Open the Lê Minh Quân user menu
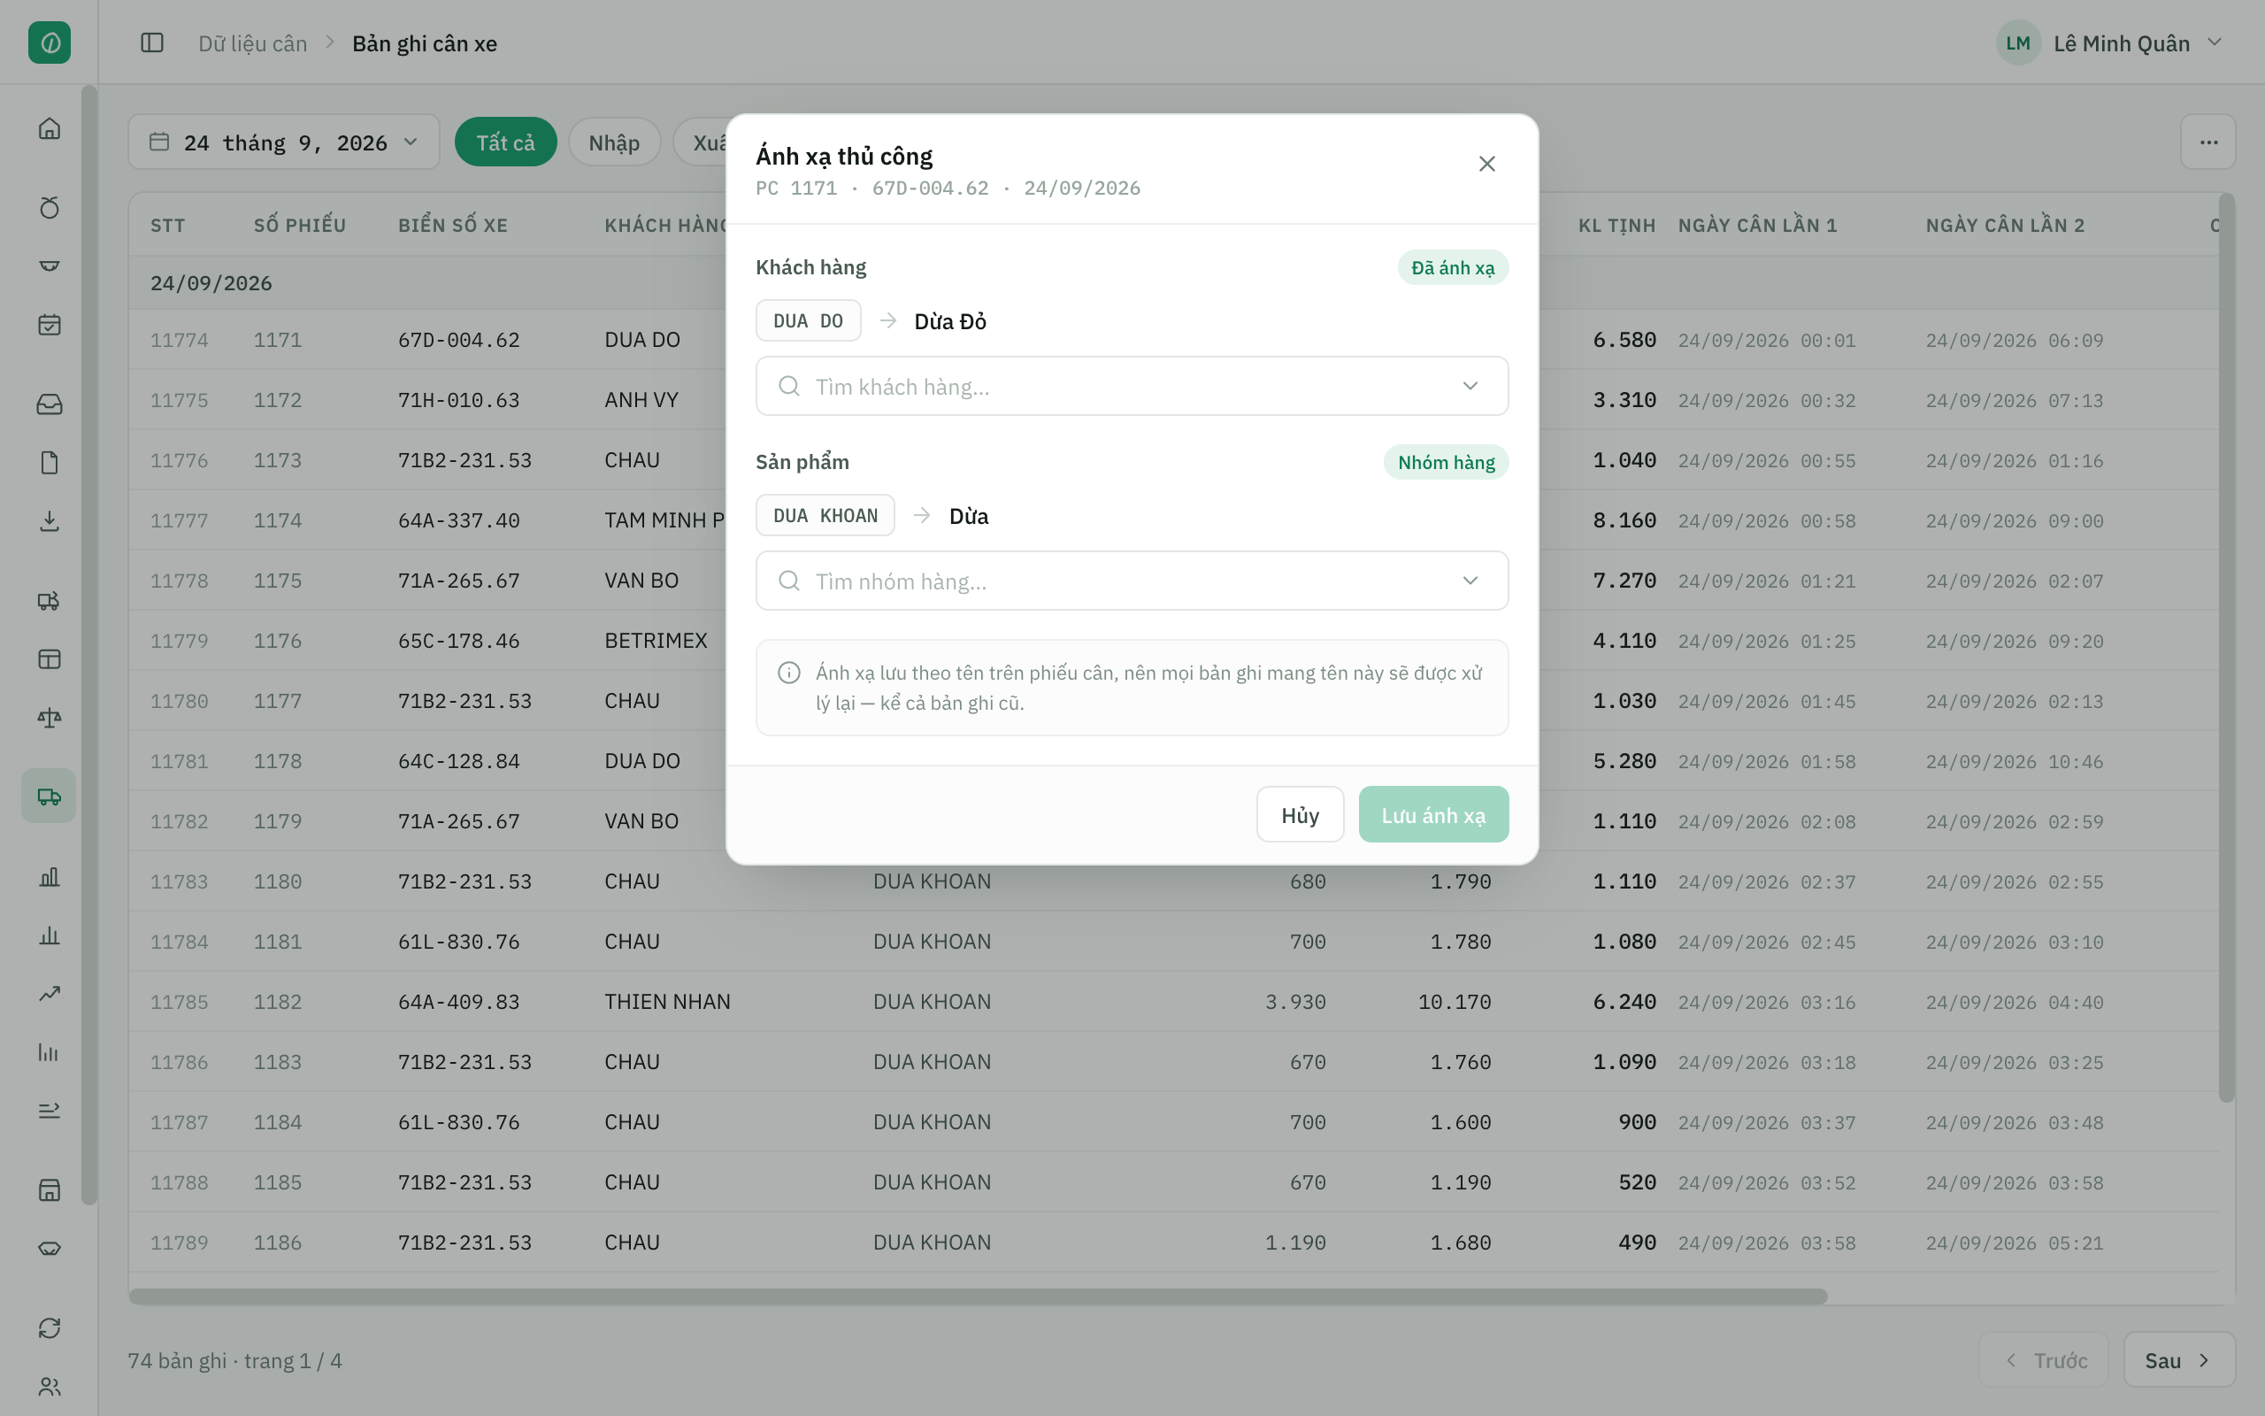Screen dimensions: 2265x1416 tap(2109, 43)
